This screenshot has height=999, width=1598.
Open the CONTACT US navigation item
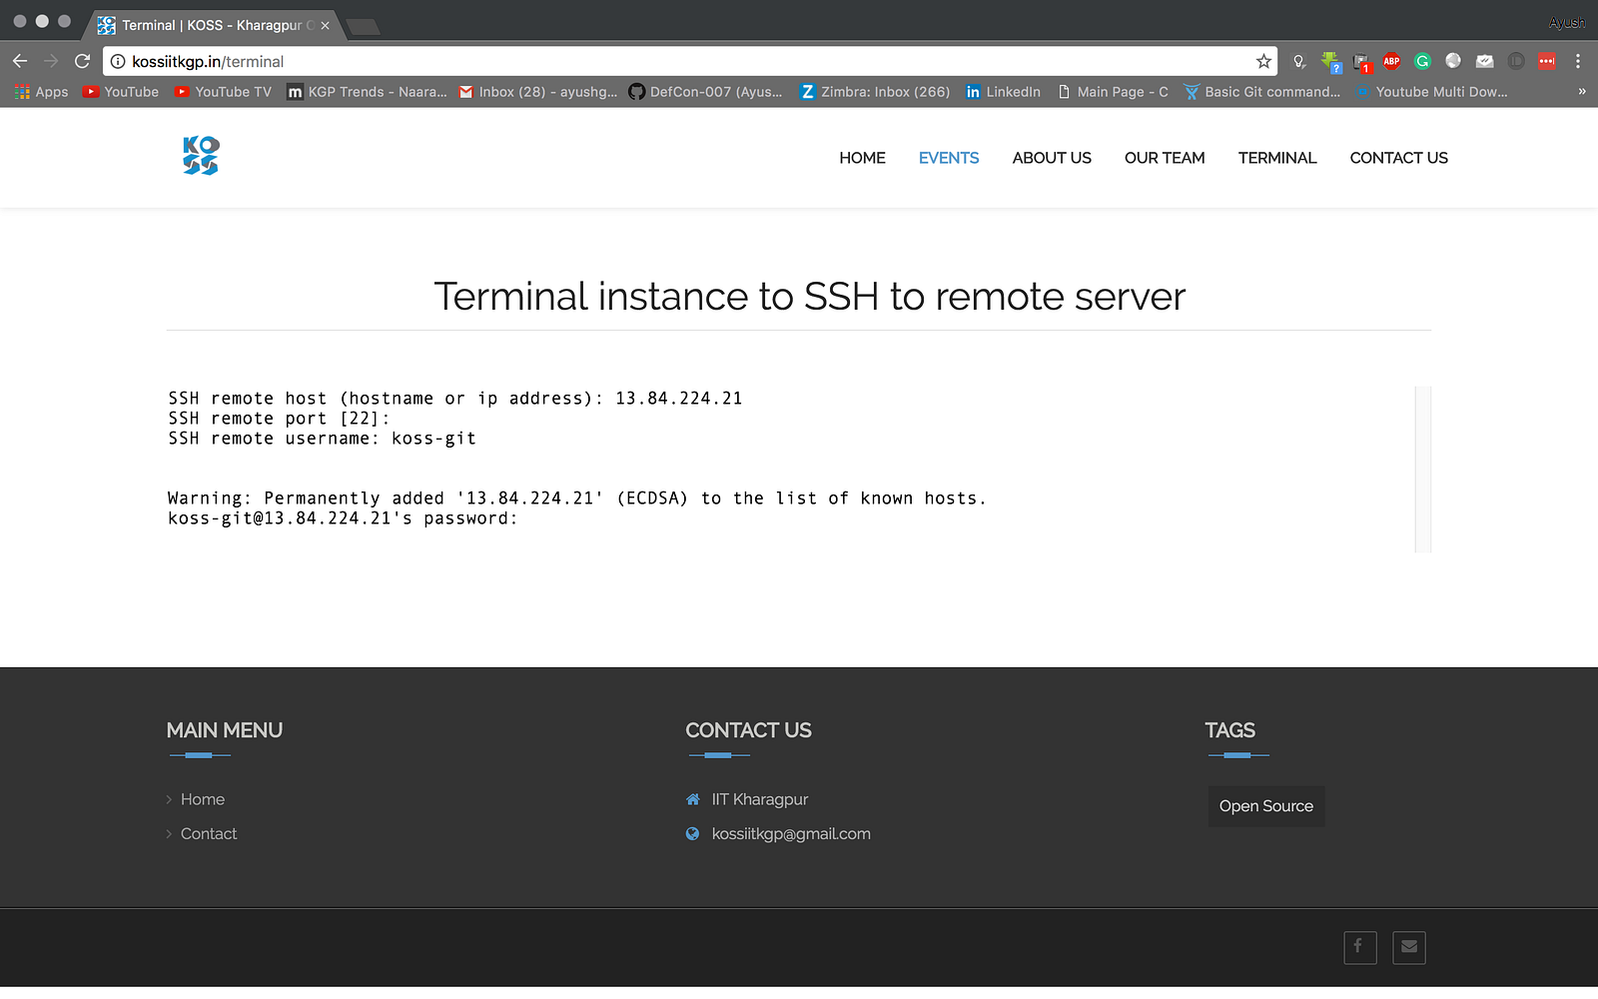tap(1398, 158)
